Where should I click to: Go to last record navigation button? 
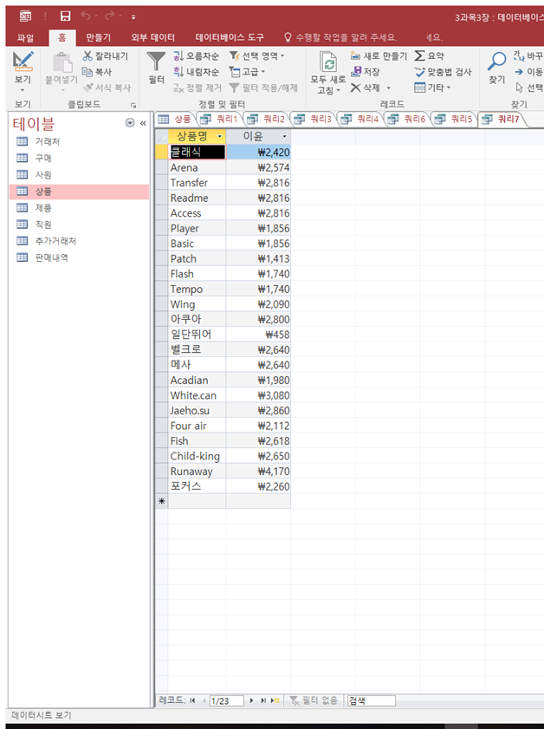coord(263,700)
